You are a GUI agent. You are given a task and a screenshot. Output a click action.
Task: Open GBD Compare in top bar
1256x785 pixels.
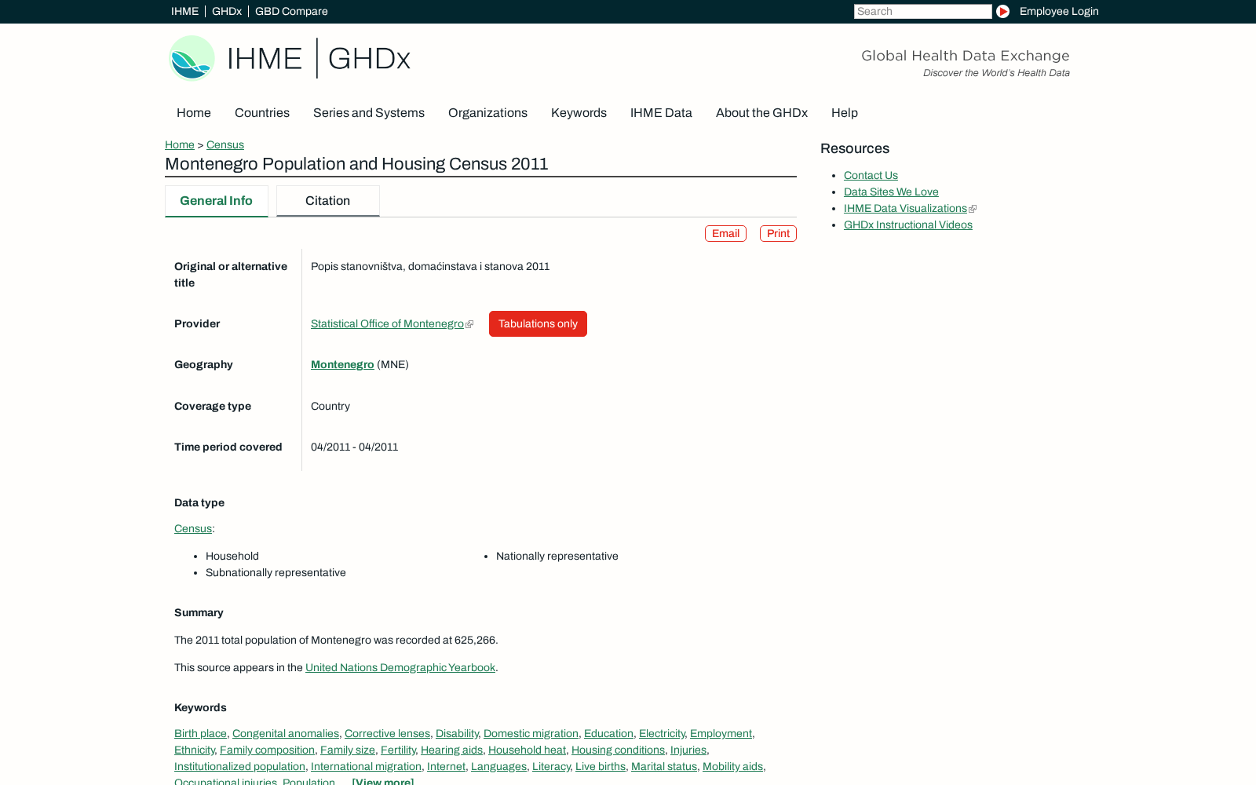pyautogui.click(x=291, y=11)
